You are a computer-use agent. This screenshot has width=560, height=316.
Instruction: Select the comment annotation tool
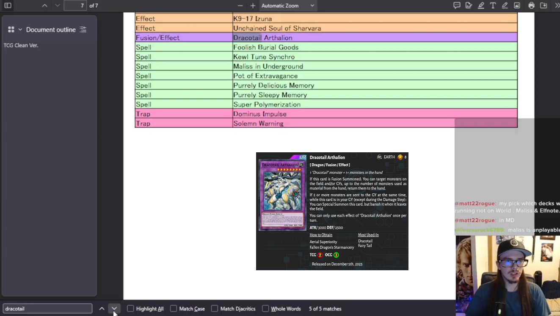(457, 5)
